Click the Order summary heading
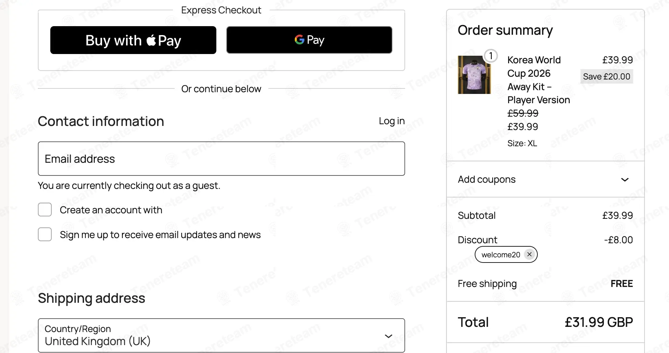669x353 pixels. click(505, 30)
